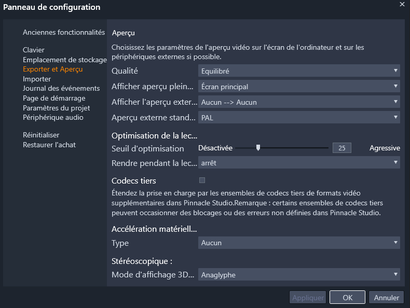Open the Qualité dropdown
410x308 pixels.
299,71
